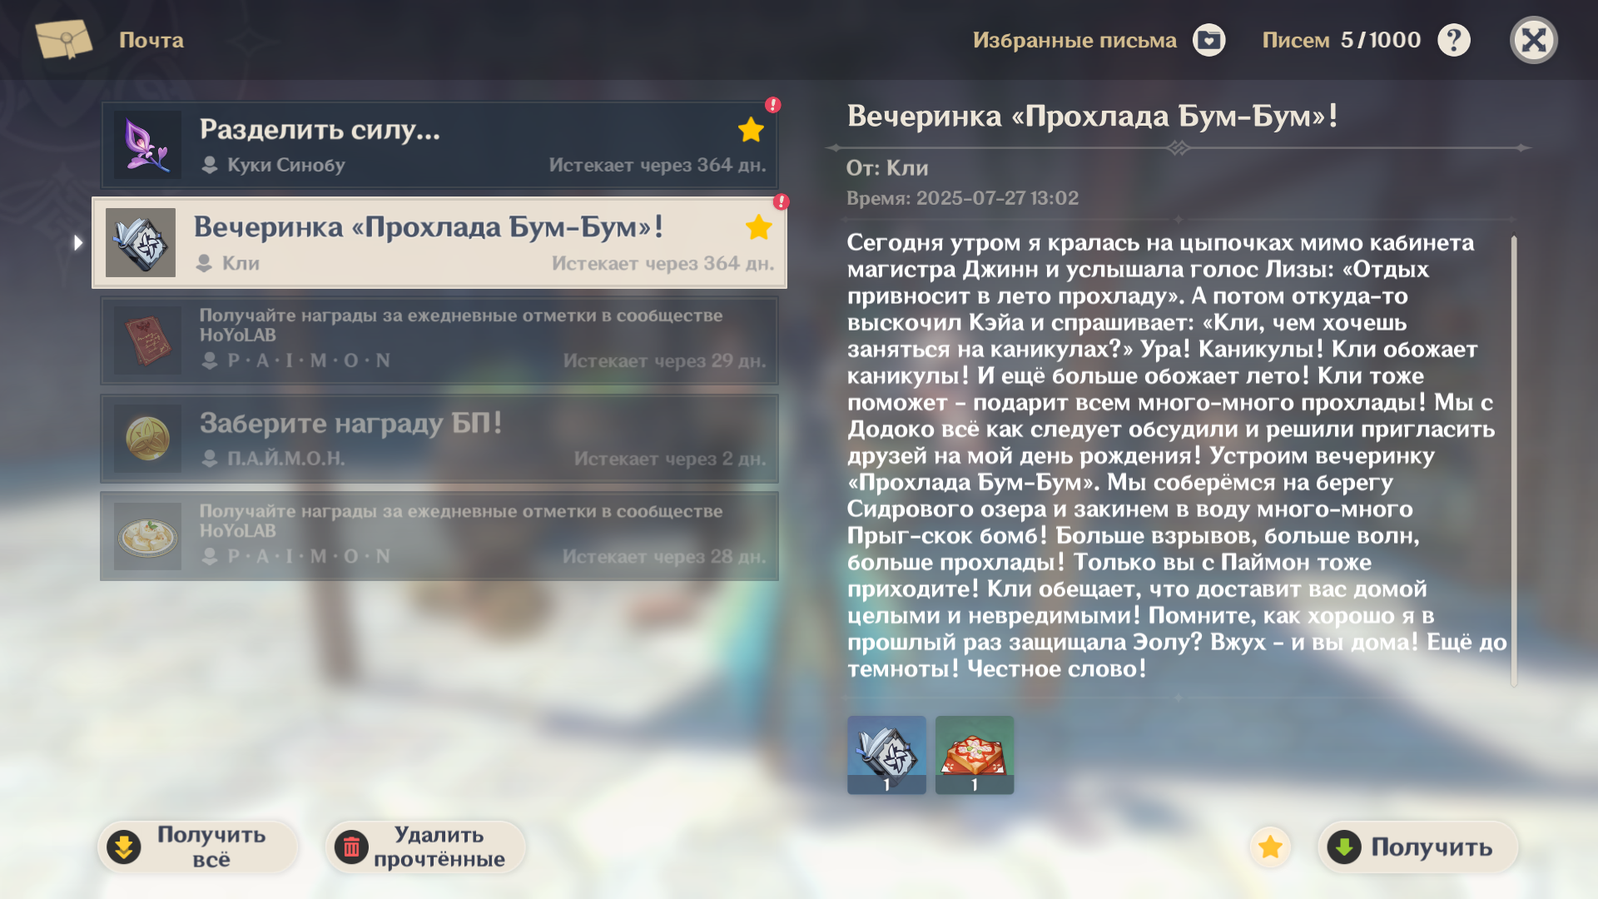This screenshot has width=1598, height=899.
Task: Click the green «Получить» claim button
Action: pyautogui.click(x=1417, y=847)
